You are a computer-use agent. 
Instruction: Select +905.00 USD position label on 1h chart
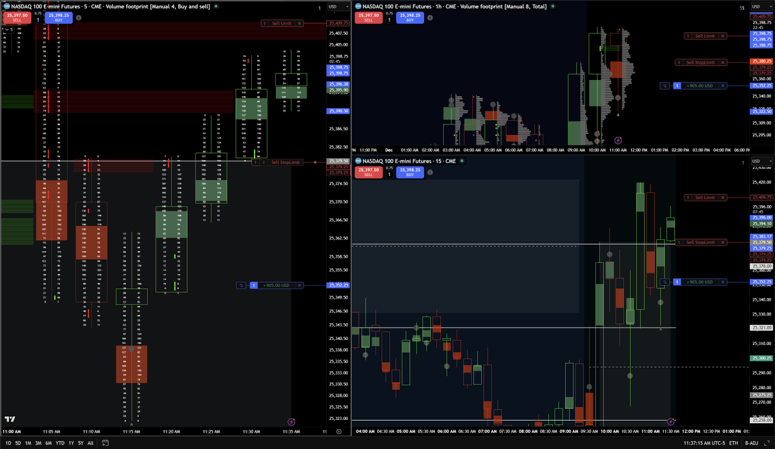tap(699, 85)
